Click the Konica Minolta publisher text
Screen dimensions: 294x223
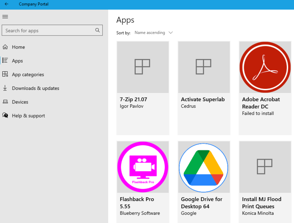click(x=258, y=213)
